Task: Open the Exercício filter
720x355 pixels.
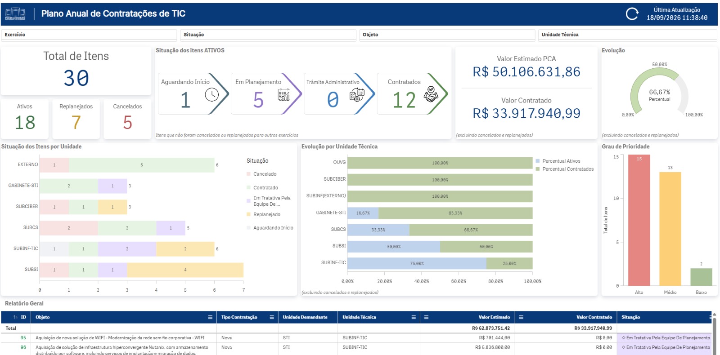Action: pos(89,35)
